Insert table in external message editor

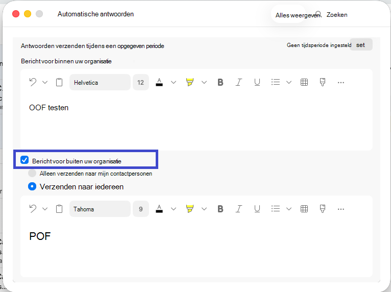pyautogui.click(x=304, y=209)
